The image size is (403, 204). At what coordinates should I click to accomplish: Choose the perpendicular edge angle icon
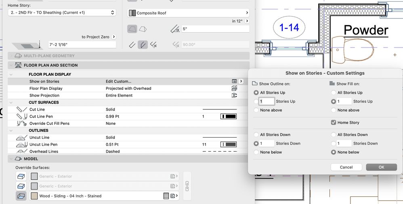[132, 45]
